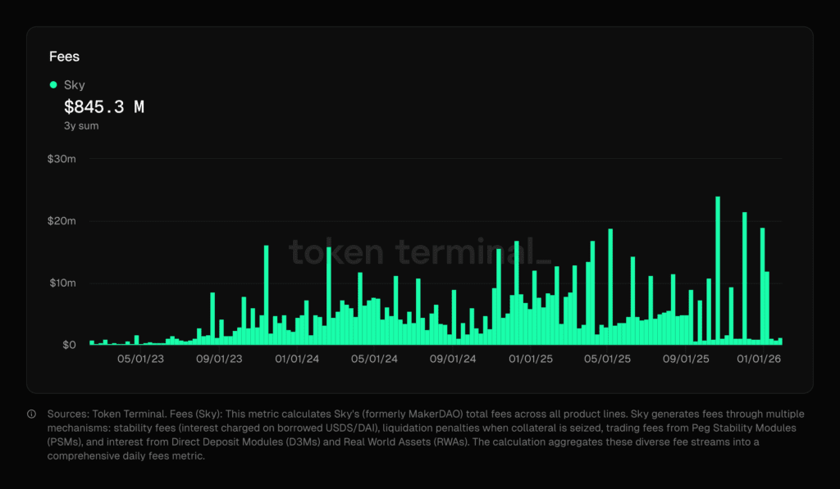Click the Fees chart title
840x489 pixels.
coord(65,57)
